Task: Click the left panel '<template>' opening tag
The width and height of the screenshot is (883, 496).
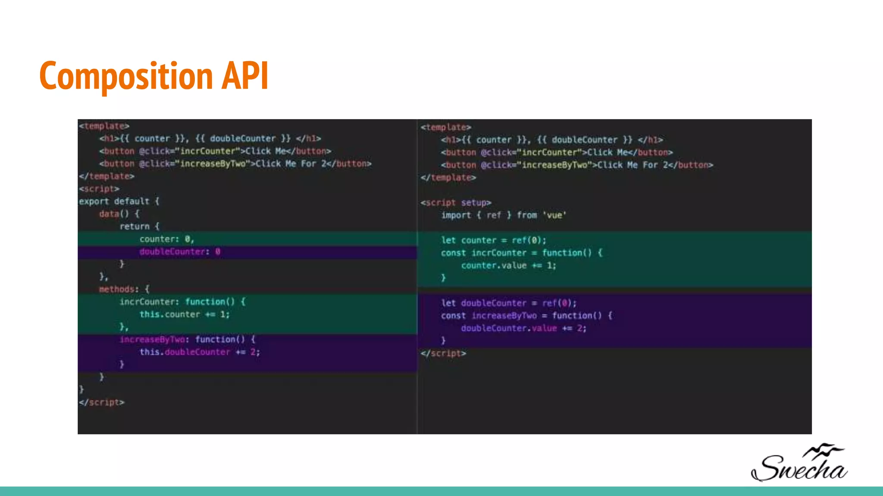Action: (104, 126)
